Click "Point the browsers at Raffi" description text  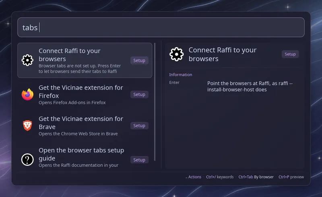pos(250,86)
